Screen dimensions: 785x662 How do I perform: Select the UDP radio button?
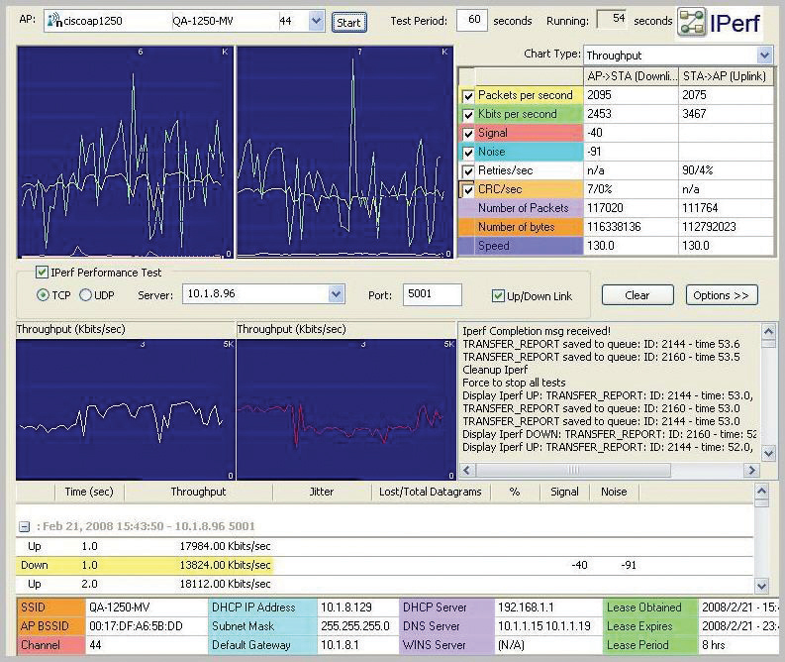point(85,295)
